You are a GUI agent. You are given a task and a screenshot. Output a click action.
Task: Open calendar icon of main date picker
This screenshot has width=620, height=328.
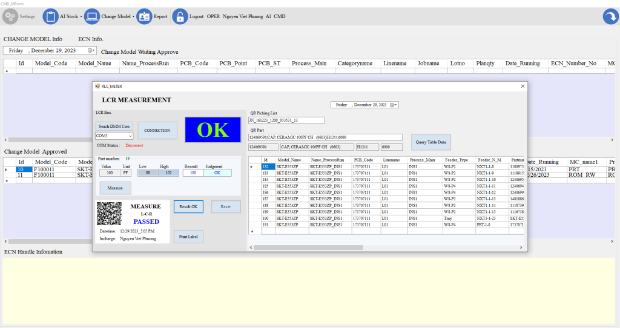point(91,51)
